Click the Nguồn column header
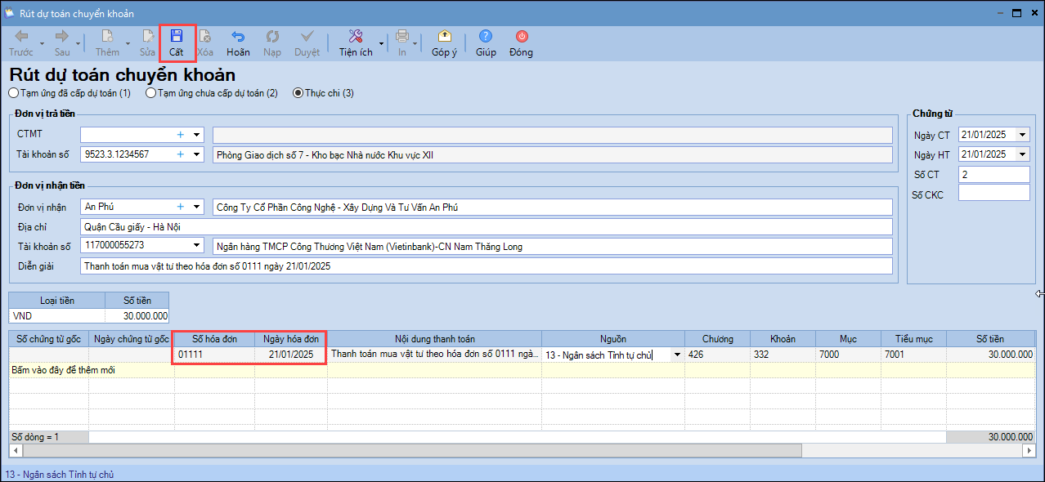The height and width of the screenshot is (482, 1045). point(612,338)
